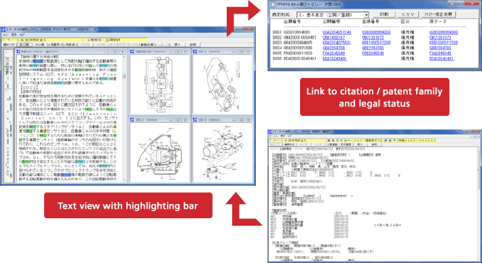Click the legal status window's app icon

click(x=270, y=132)
